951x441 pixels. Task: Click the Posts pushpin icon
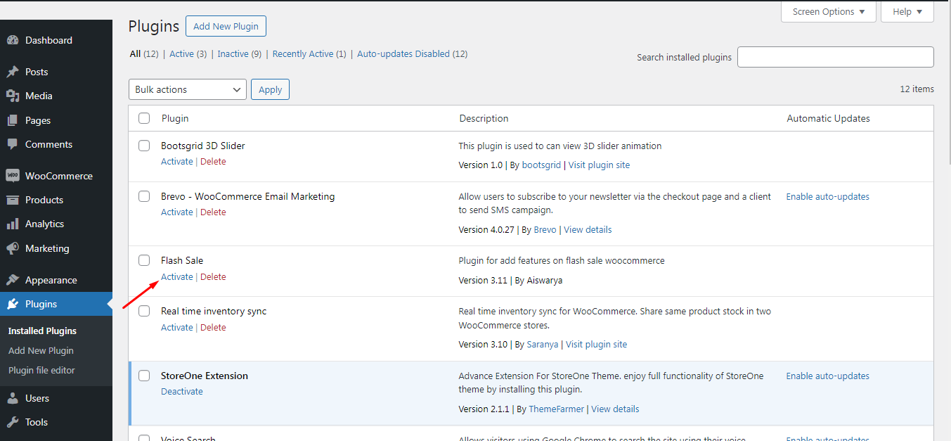coord(13,72)
